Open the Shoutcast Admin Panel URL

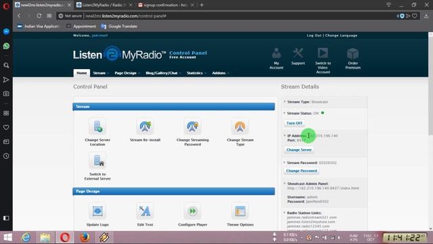click(323, 188)
